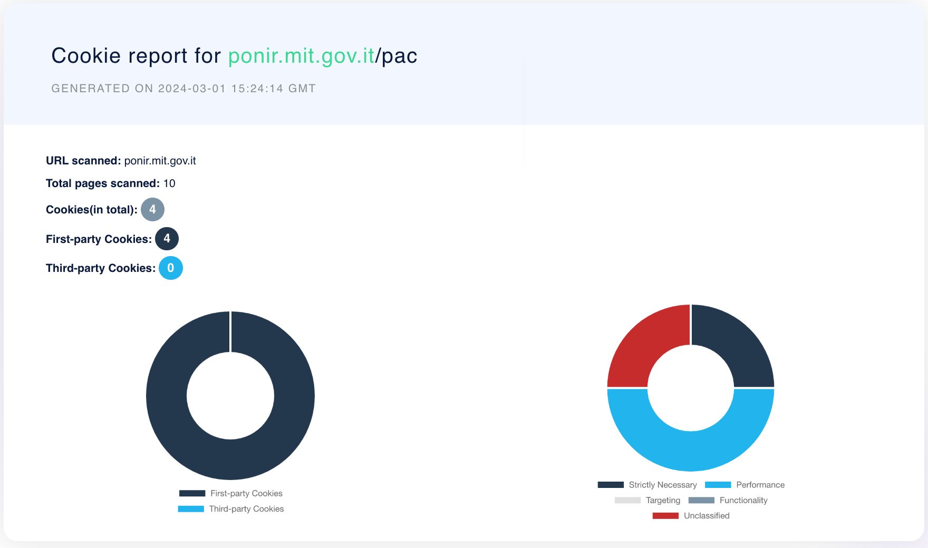Image resolution: width=928 pixels, height=548 pixels.
Task: Click the total cookies count badge
Action: pos(152,210)
